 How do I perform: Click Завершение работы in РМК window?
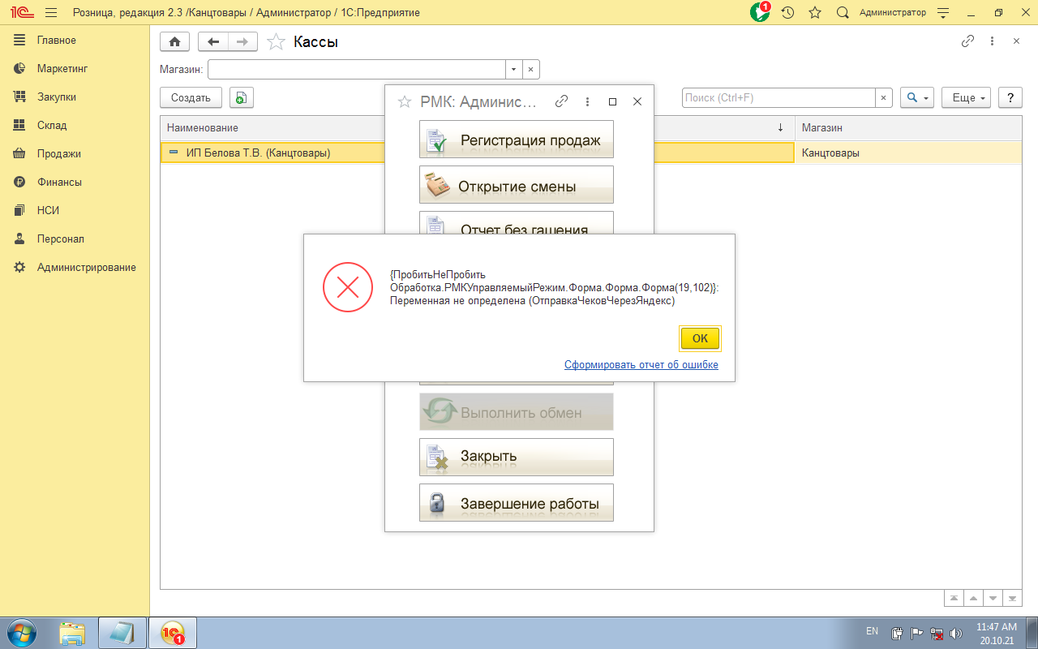(517, 503)
